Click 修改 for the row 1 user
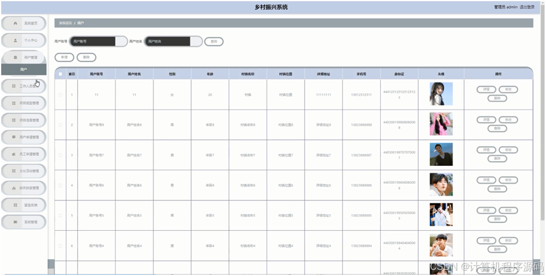 pos(509,89)
